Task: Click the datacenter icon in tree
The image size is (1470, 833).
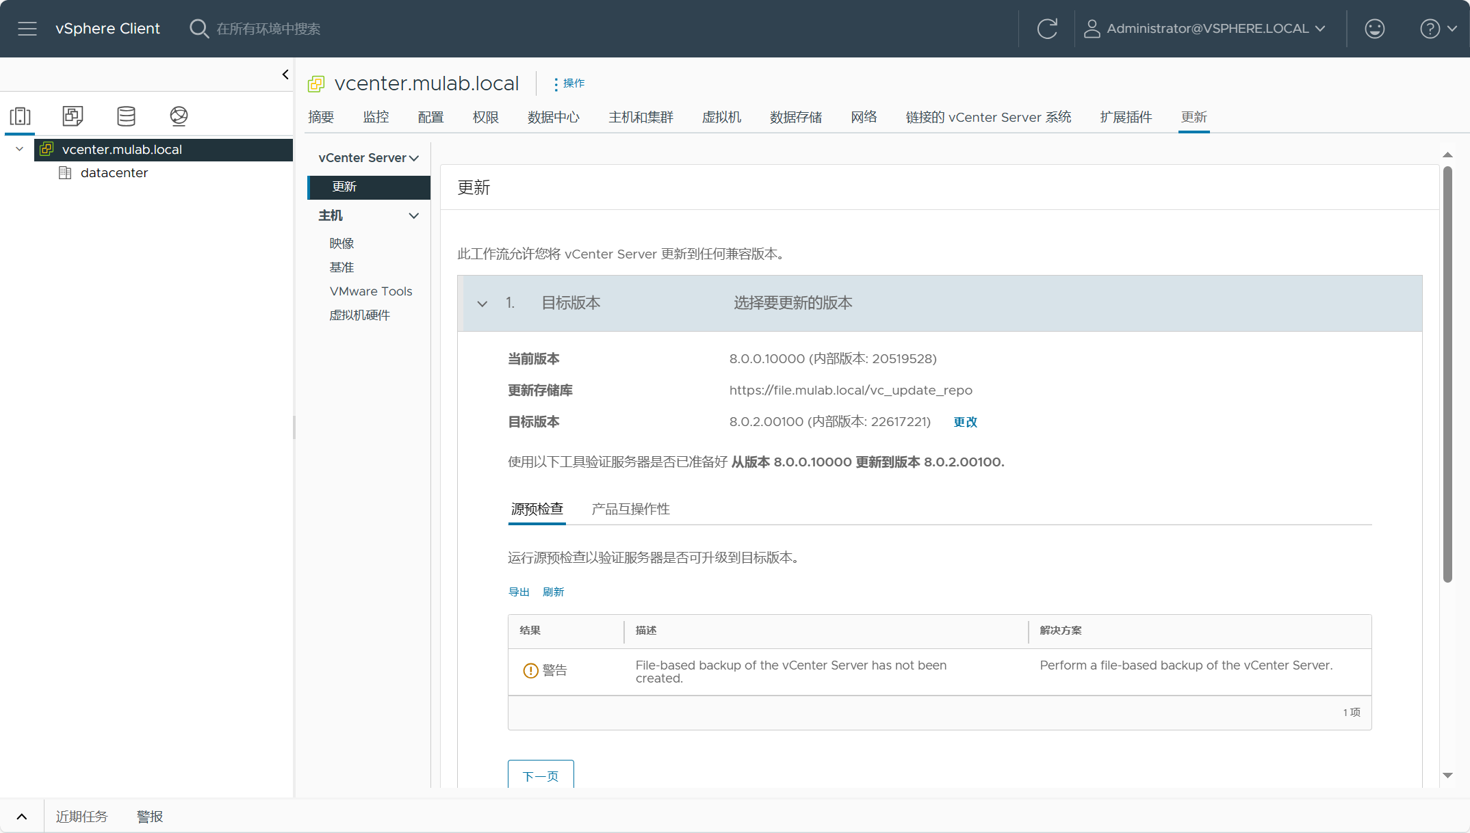Action: (65, 173)
